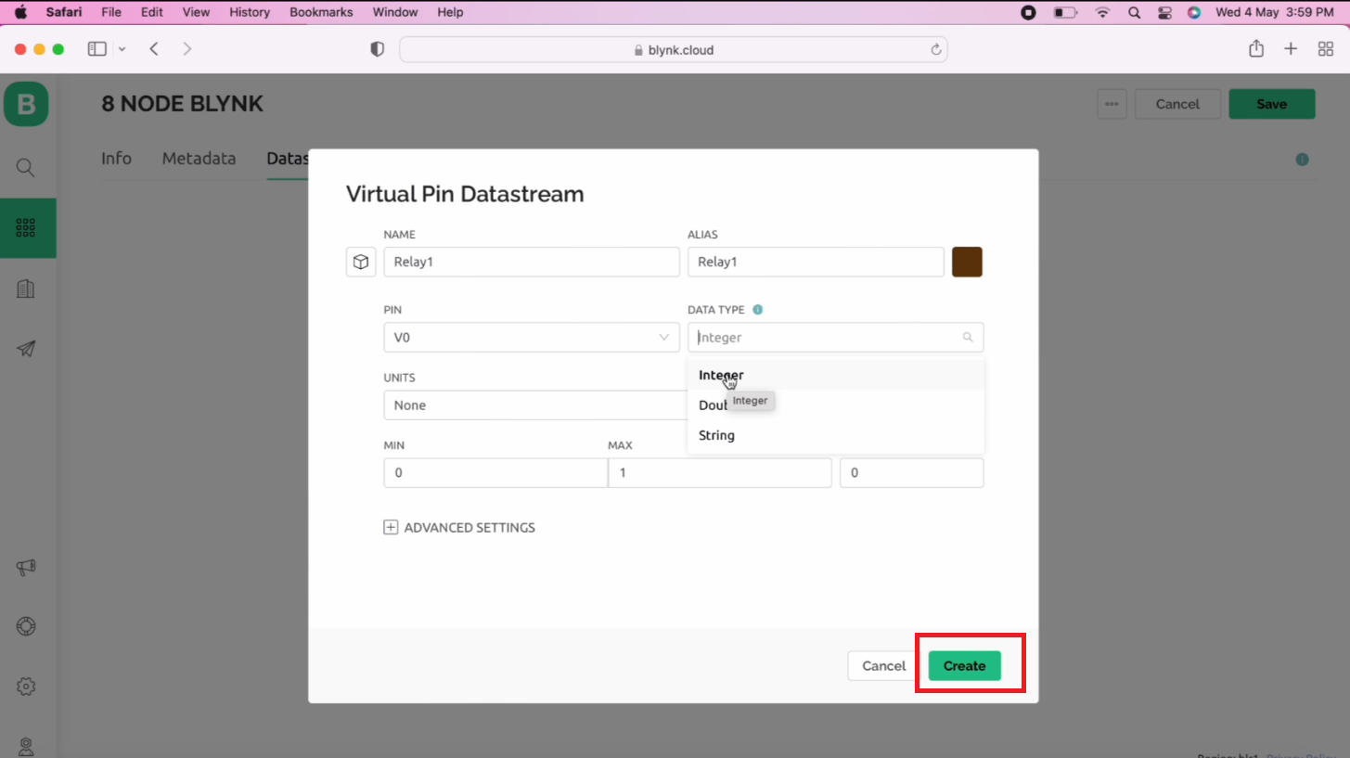Viewport: 1350px width, 758px height.
Task: Click Safari sidebar toggle icon
Action: [96, 49]
